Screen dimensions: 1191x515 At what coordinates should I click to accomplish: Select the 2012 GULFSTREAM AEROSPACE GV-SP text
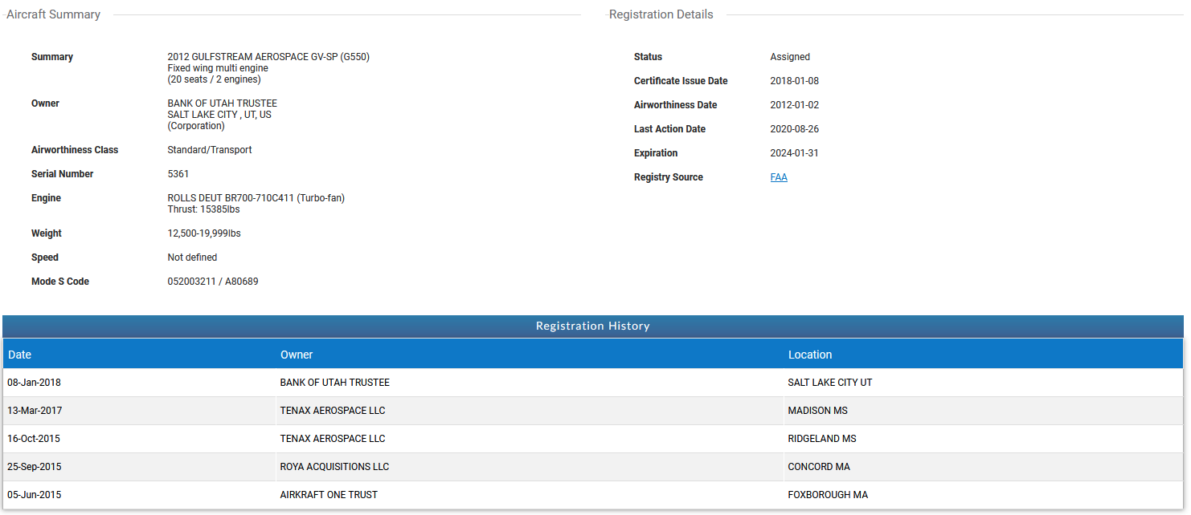click(x=268, y=57)
